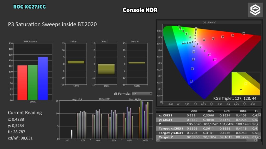The height and width of the screenshot is (149, 266).
Task: Click the blue bar in RGB Balance chart
Action: click(x=43, y=79)
